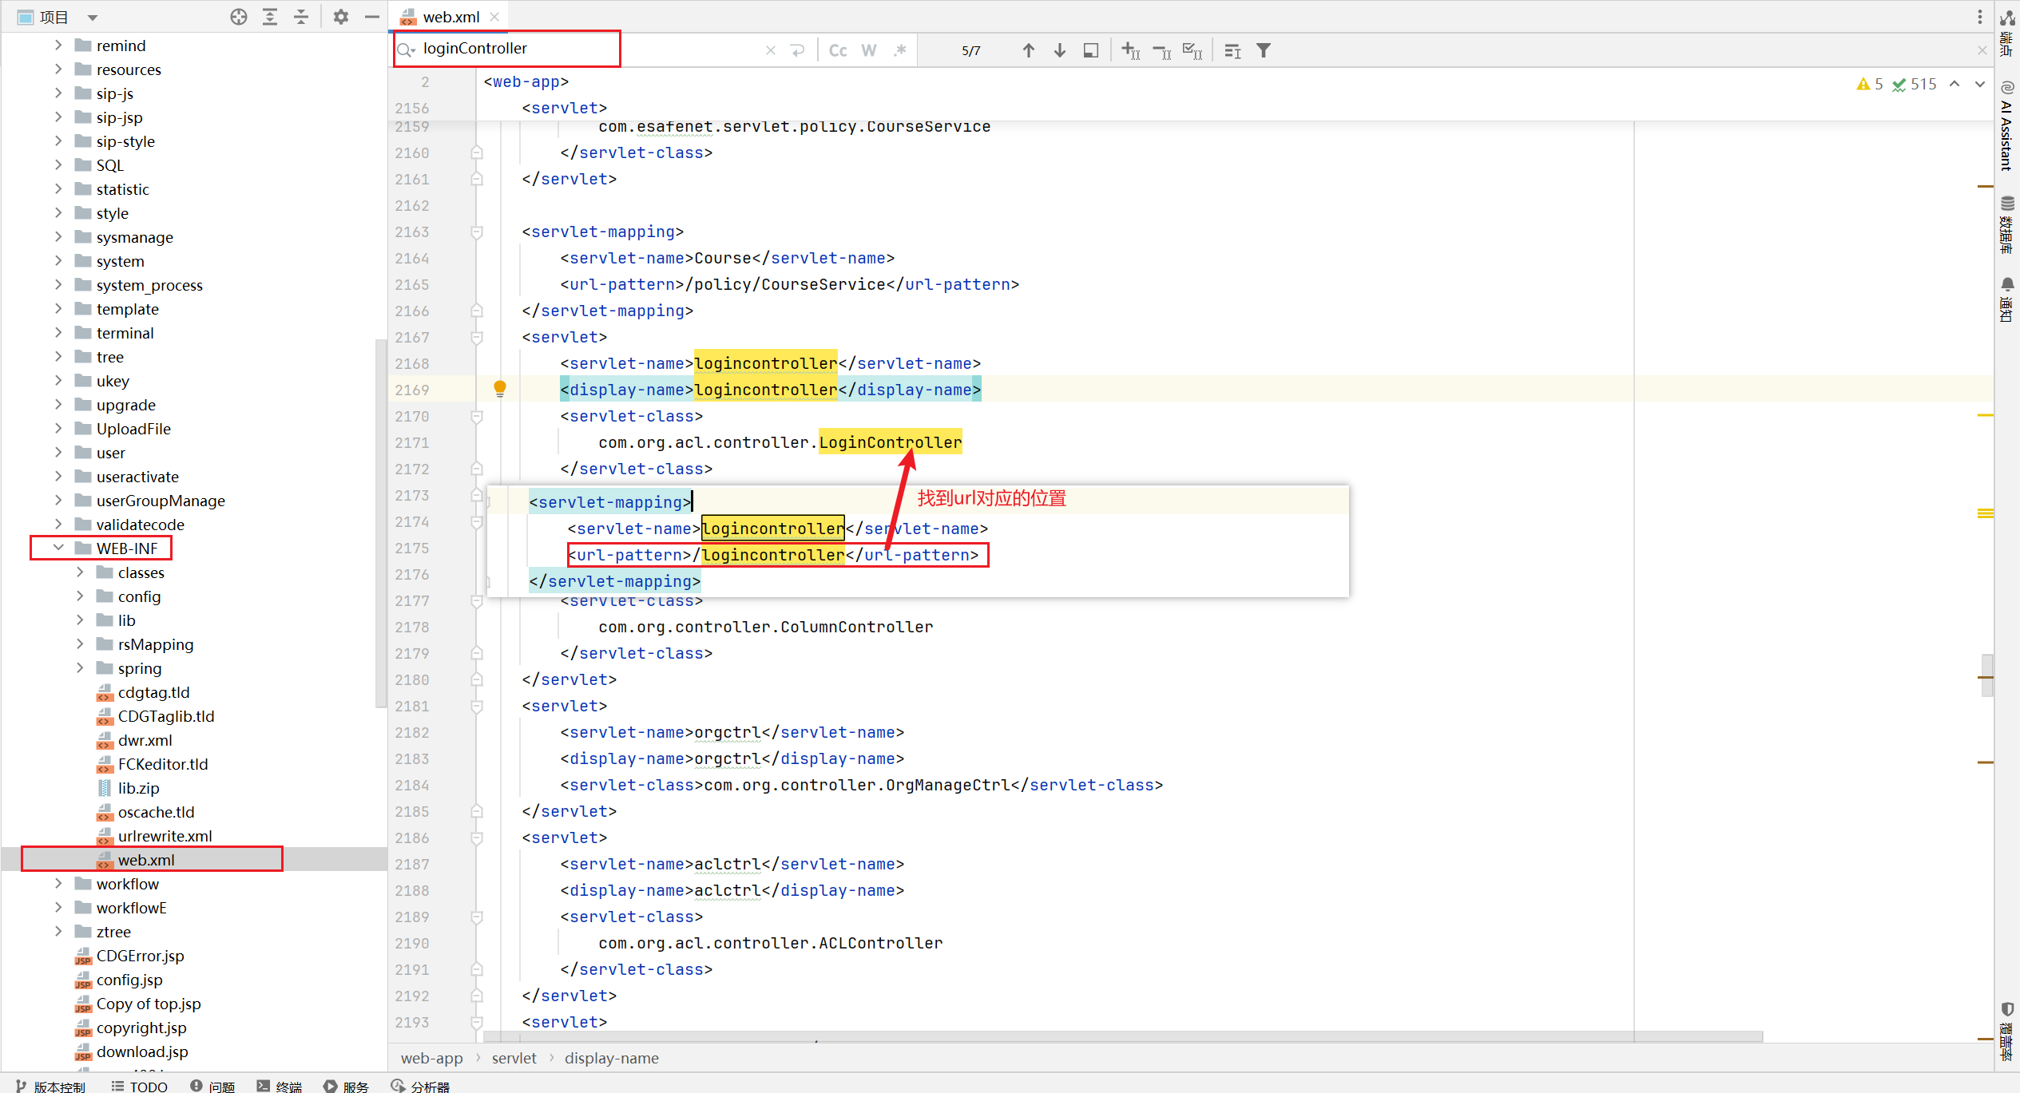Open the Problems tool window

[x=212, y=1086]
